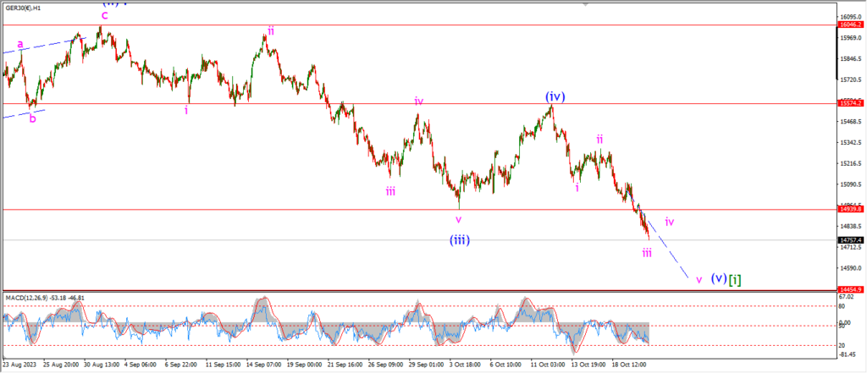Select the magenta 'c' wave label at top

click(104, 15)
